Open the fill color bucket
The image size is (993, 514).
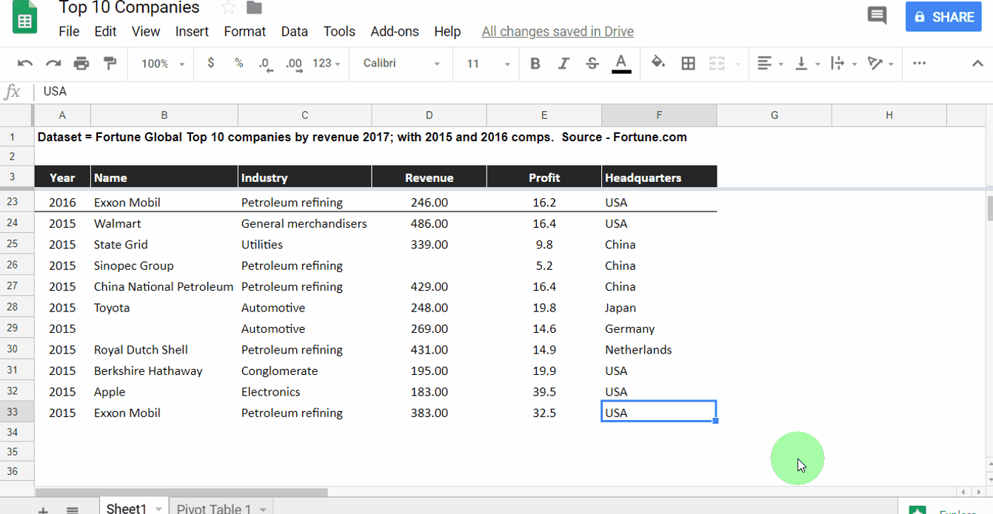(658, 63)
